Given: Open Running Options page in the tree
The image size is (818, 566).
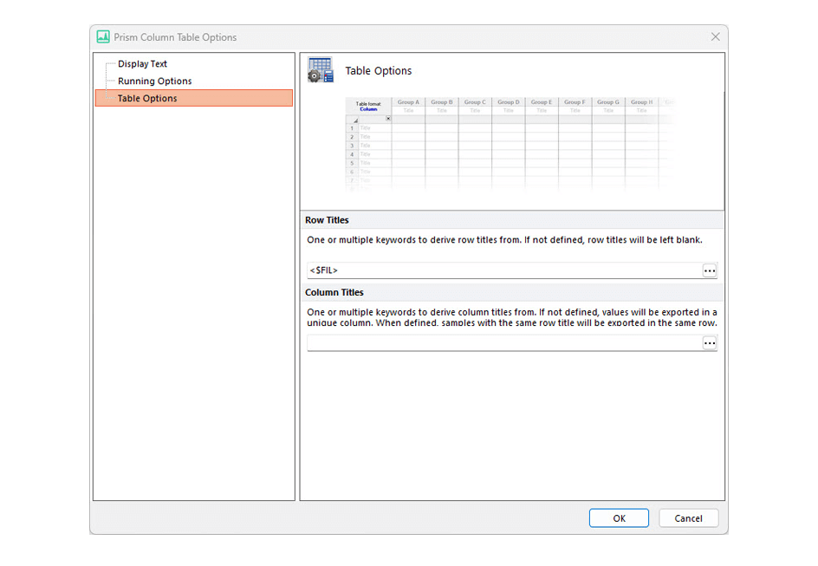Looking at the screenshot, I should [x=154, y=81].
